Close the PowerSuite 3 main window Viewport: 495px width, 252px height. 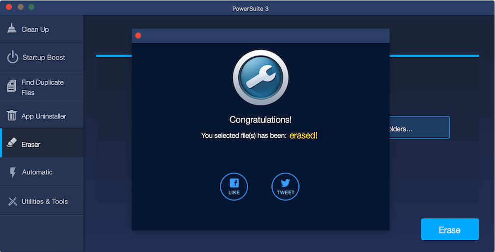click(9, 7)
